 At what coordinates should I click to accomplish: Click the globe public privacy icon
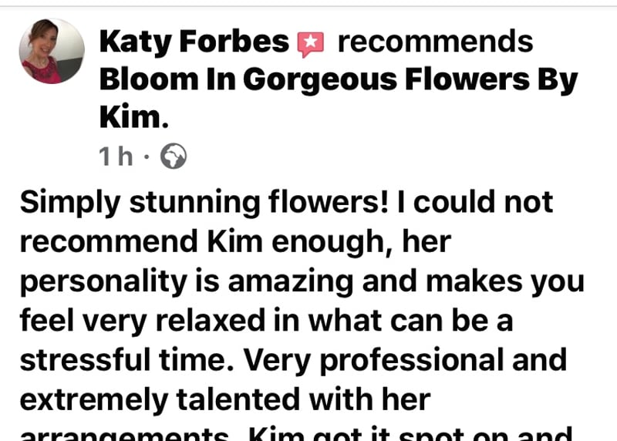coord(173,157)
